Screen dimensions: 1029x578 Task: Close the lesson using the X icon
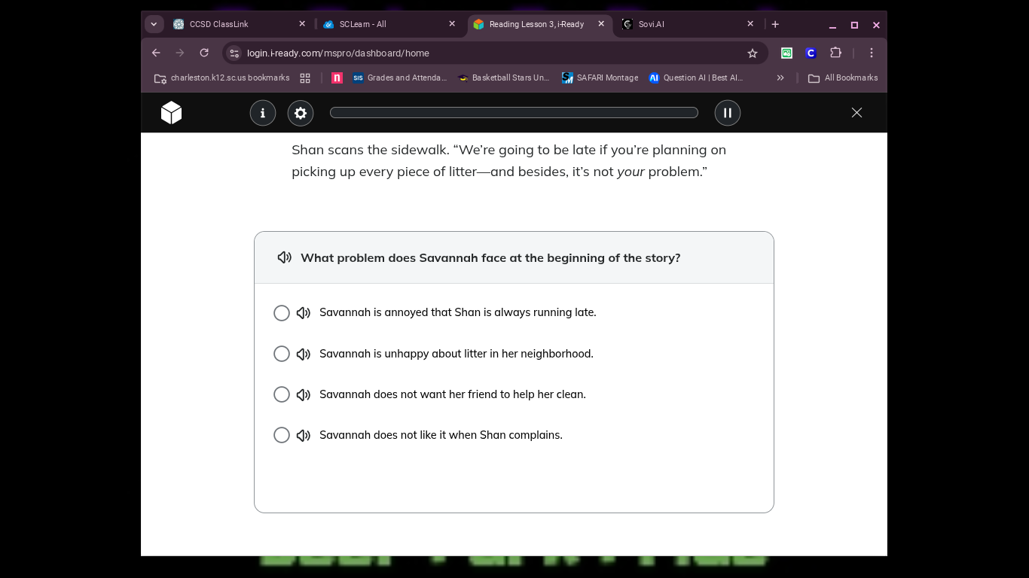pyautogui.click(x=856, y=113)
